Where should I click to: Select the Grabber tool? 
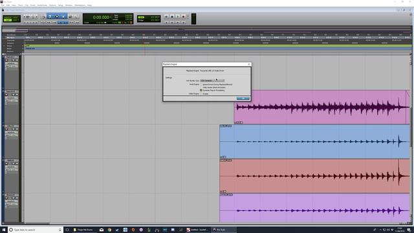point(63,17)
